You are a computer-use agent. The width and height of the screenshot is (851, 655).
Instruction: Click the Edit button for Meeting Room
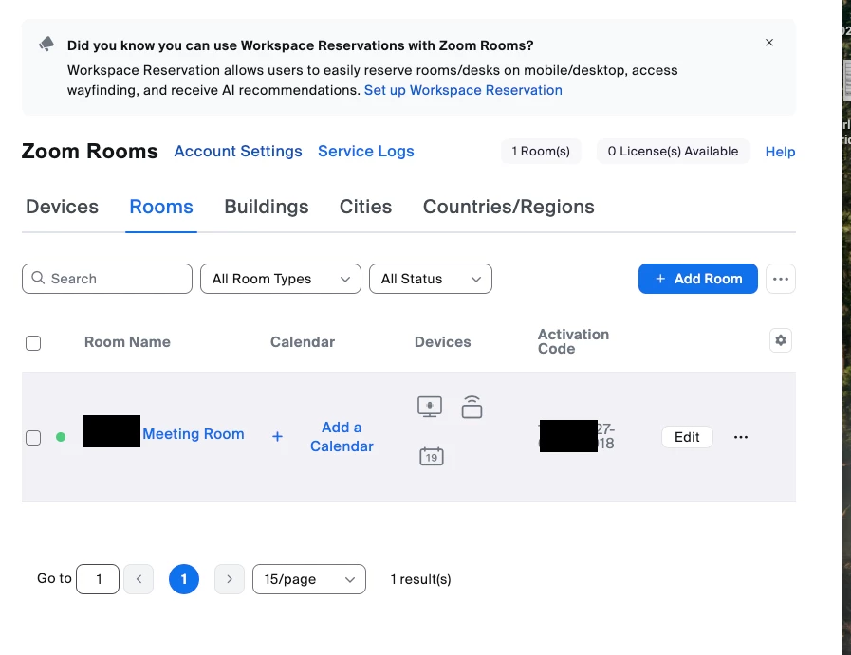pyautogui.click(x=687, y=437)
